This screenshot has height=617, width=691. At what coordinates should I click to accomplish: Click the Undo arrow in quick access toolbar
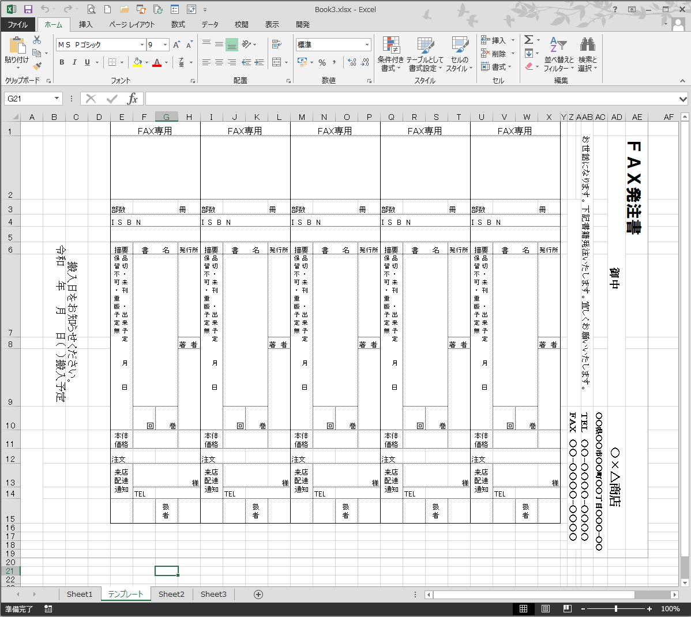point(45,9)
